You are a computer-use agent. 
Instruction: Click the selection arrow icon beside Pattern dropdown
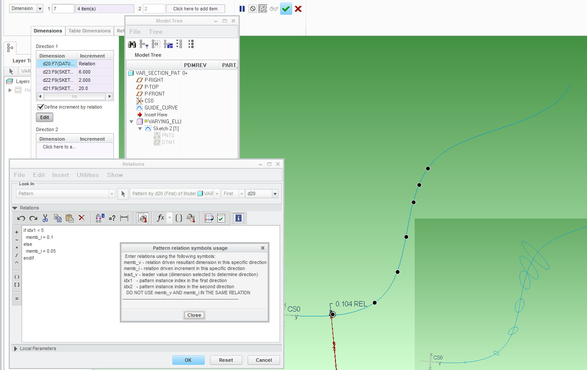123,193
